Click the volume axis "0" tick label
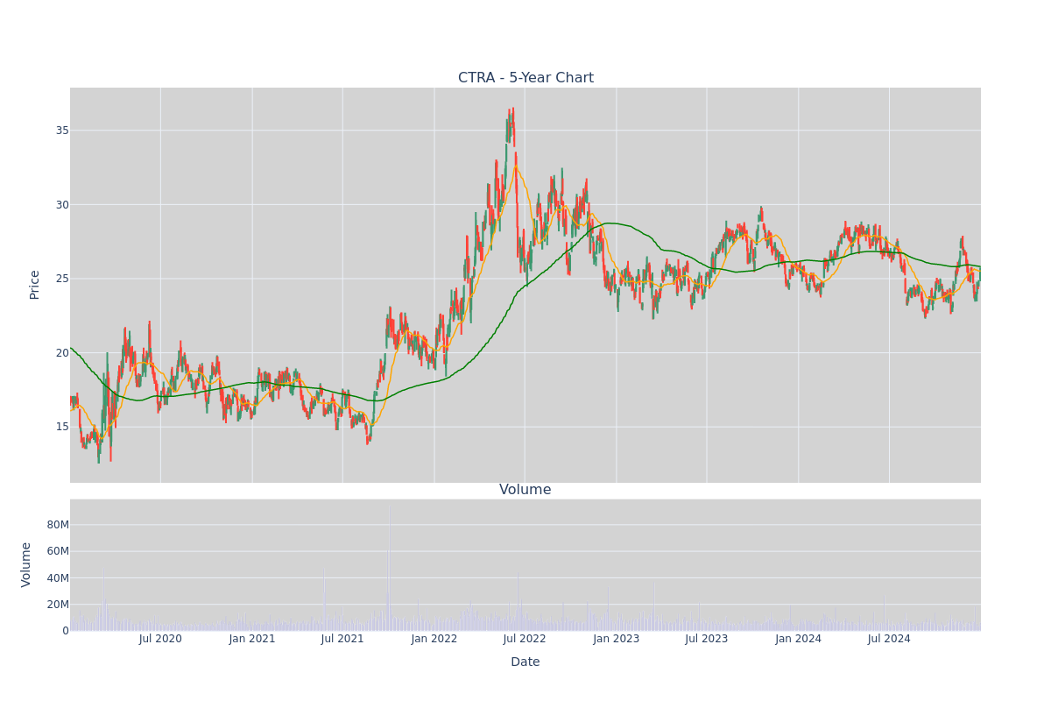This screenshot has width=1051, height=701. point(66,631)
